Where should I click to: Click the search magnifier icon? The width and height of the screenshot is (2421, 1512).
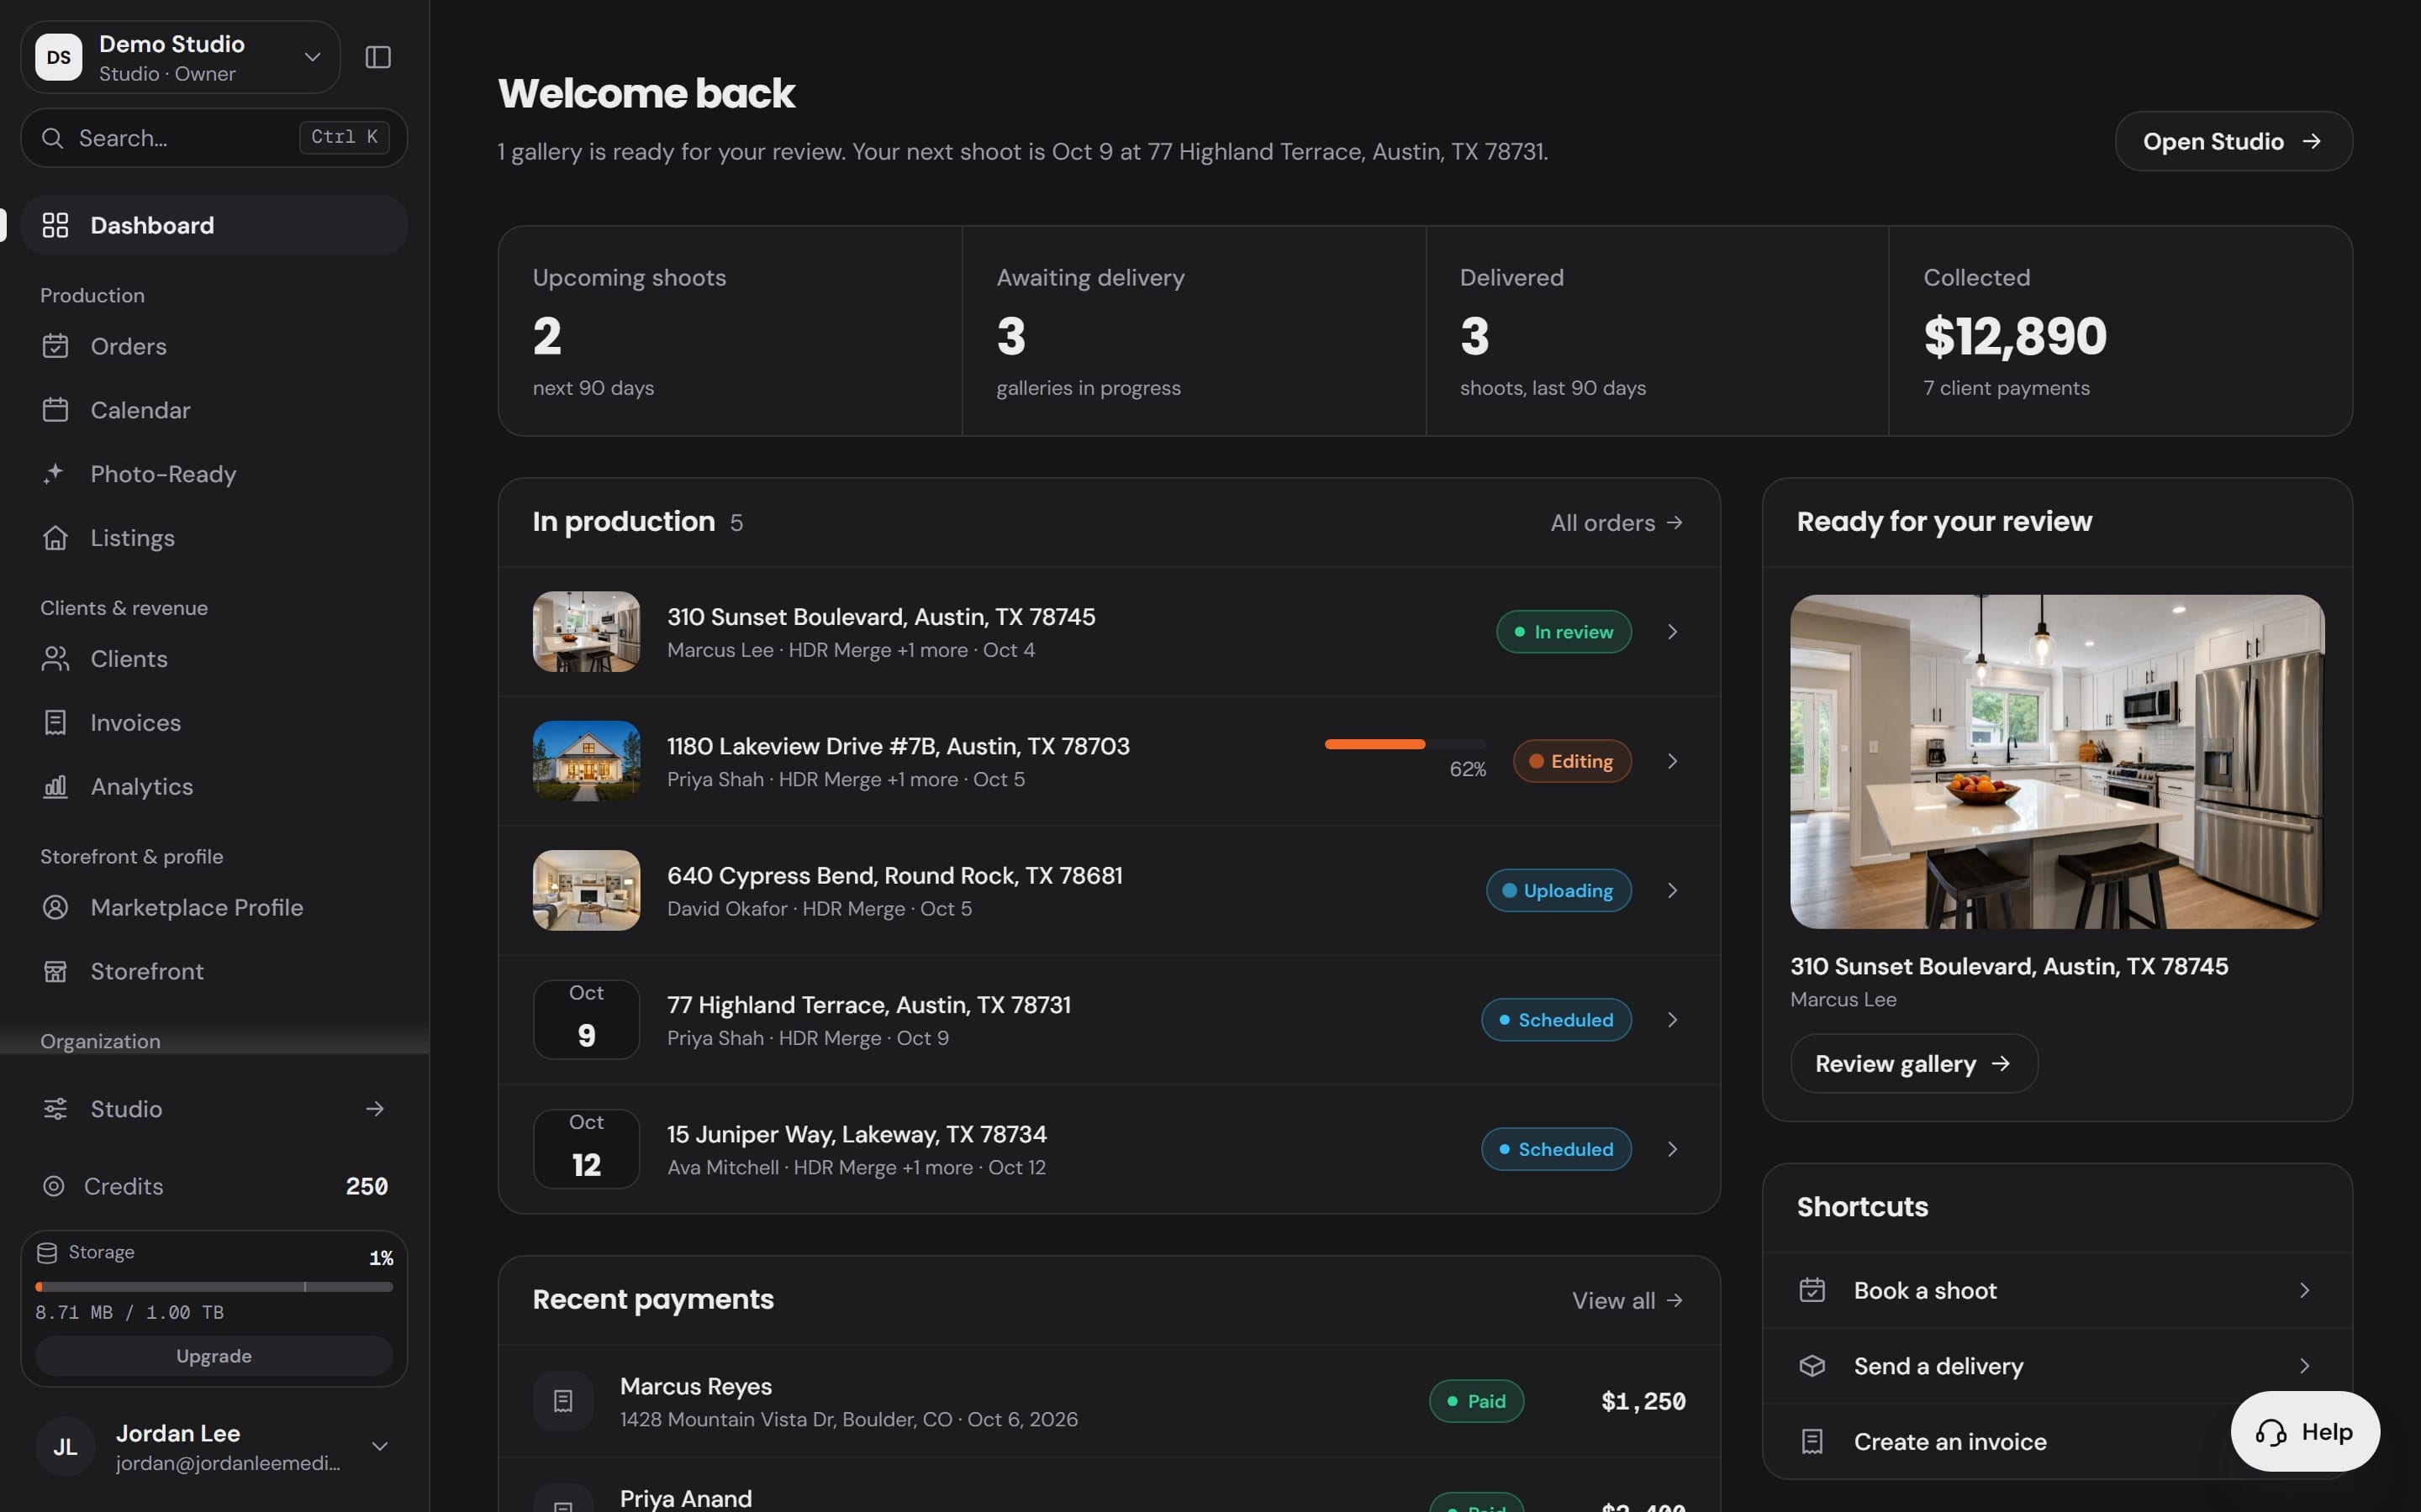pyautogui.click(x=53, y=138)
